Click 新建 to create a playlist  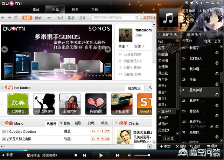click(168, 138)
